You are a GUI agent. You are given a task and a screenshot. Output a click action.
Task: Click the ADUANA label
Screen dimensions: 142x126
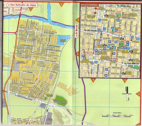136,42
